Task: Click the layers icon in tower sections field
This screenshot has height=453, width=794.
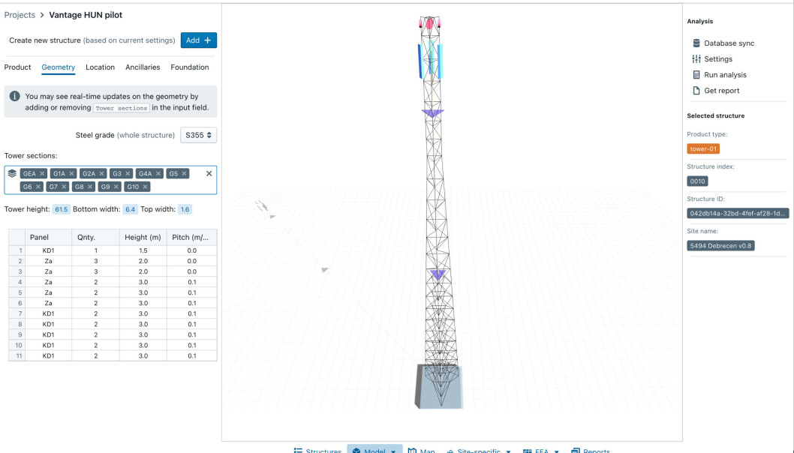Action: tap(12, 173)
